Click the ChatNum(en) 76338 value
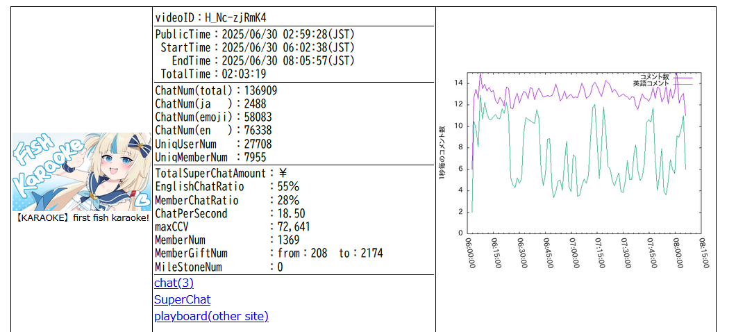Viewport: 736px width, 332px height. (258, 130)
